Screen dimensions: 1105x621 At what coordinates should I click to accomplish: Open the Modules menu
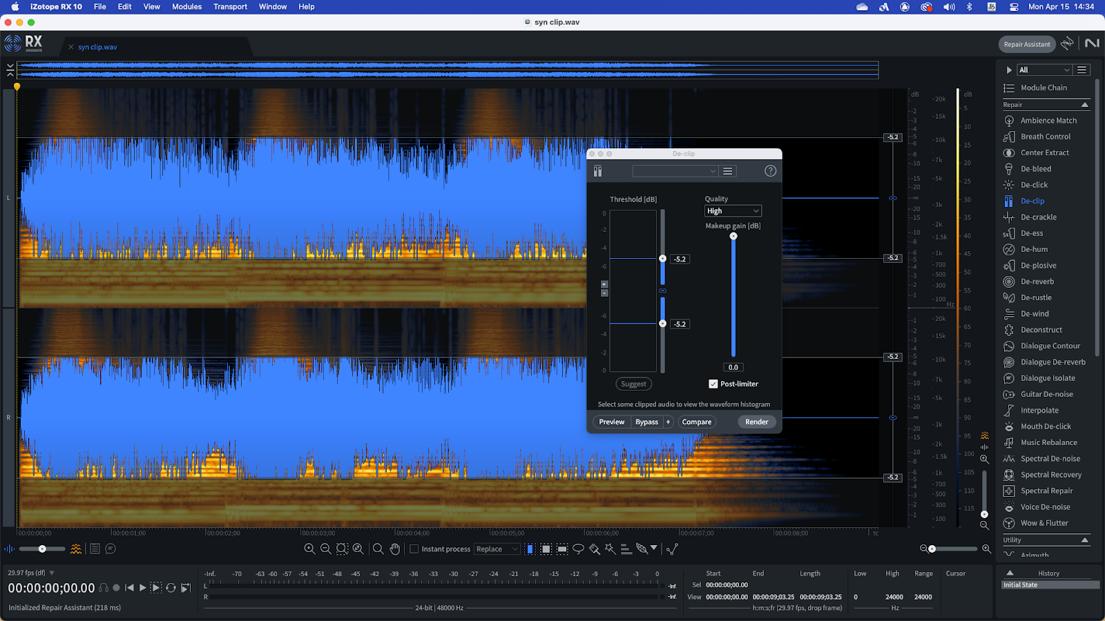186,7
